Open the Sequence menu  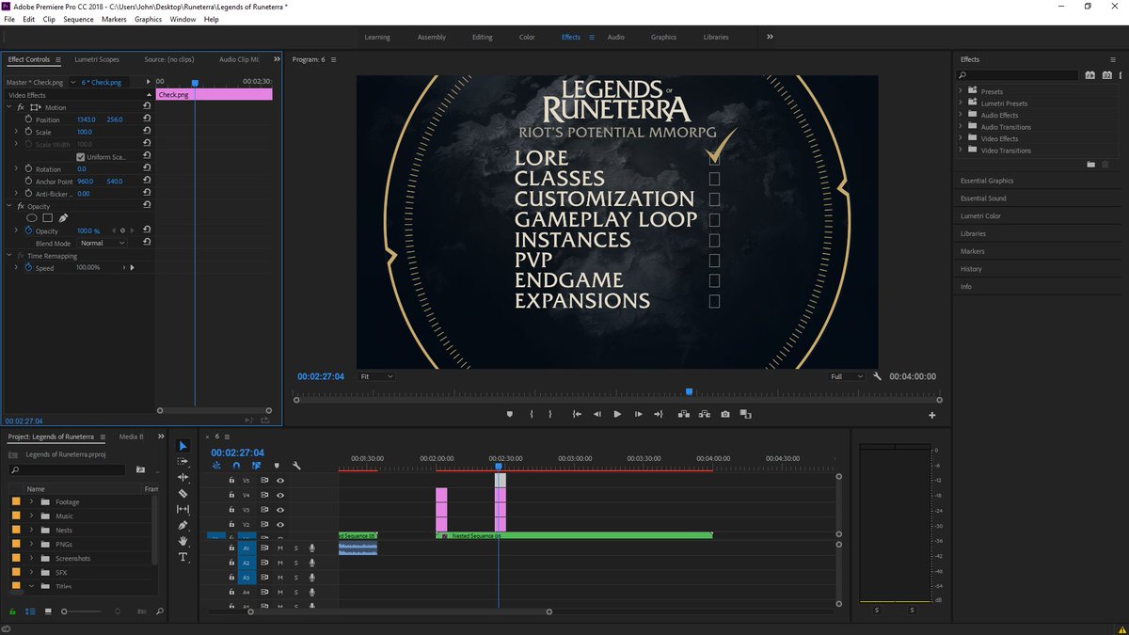tap(78, 19)
